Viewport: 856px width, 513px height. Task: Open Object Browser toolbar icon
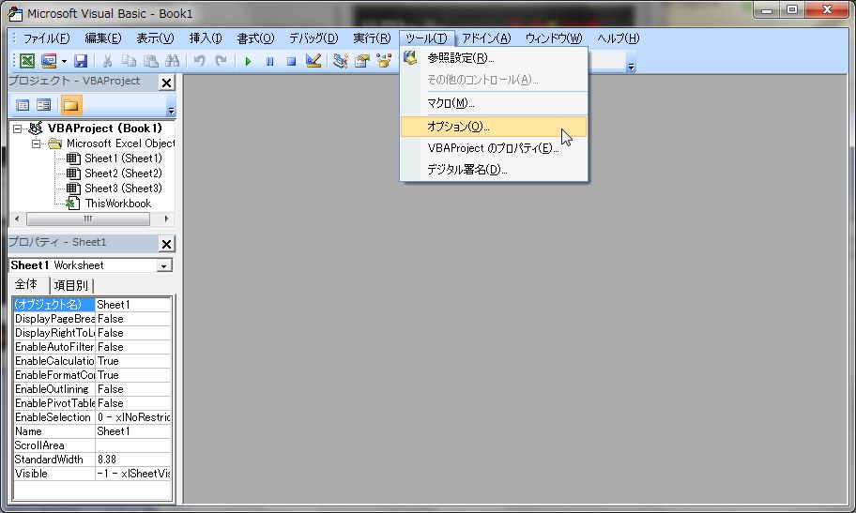point(384,61)
